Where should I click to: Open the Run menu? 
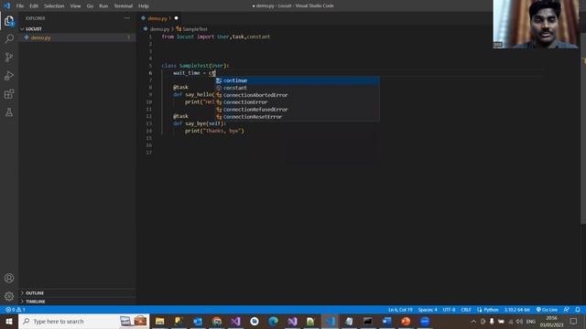tap(103, 6)
